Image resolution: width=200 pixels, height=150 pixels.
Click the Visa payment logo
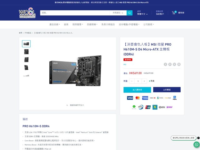pos(130,98)
